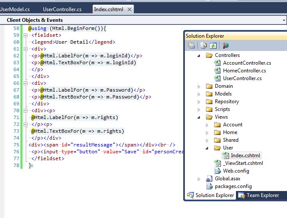This screenshot has height=218, width=287.
Task: Click the Account folder icon under Views
Action: [x=217, y=125]
